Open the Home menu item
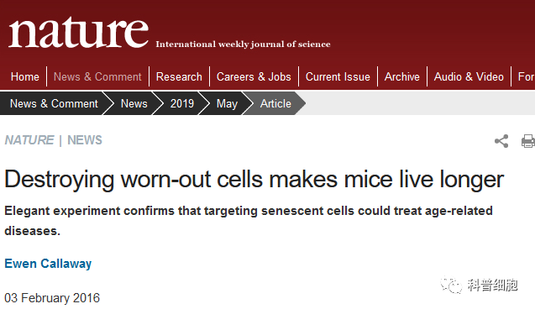The height and width of the screenshot is (309, 535). 25,76
